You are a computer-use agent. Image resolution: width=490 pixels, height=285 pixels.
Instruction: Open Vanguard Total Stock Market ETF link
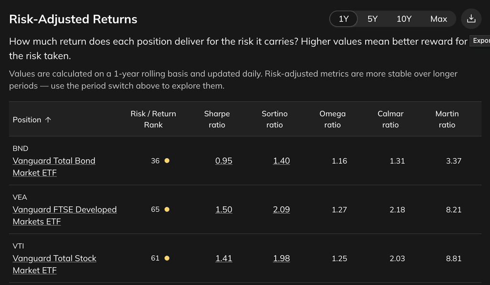[x=55, y=264]
